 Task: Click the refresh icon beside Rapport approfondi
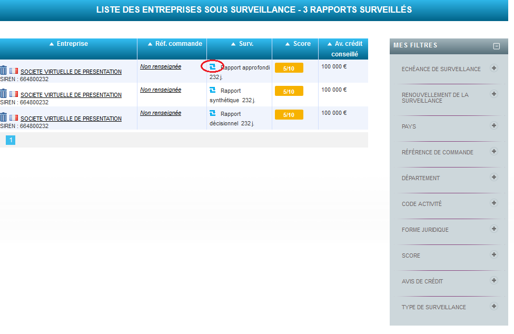(213, 67)
